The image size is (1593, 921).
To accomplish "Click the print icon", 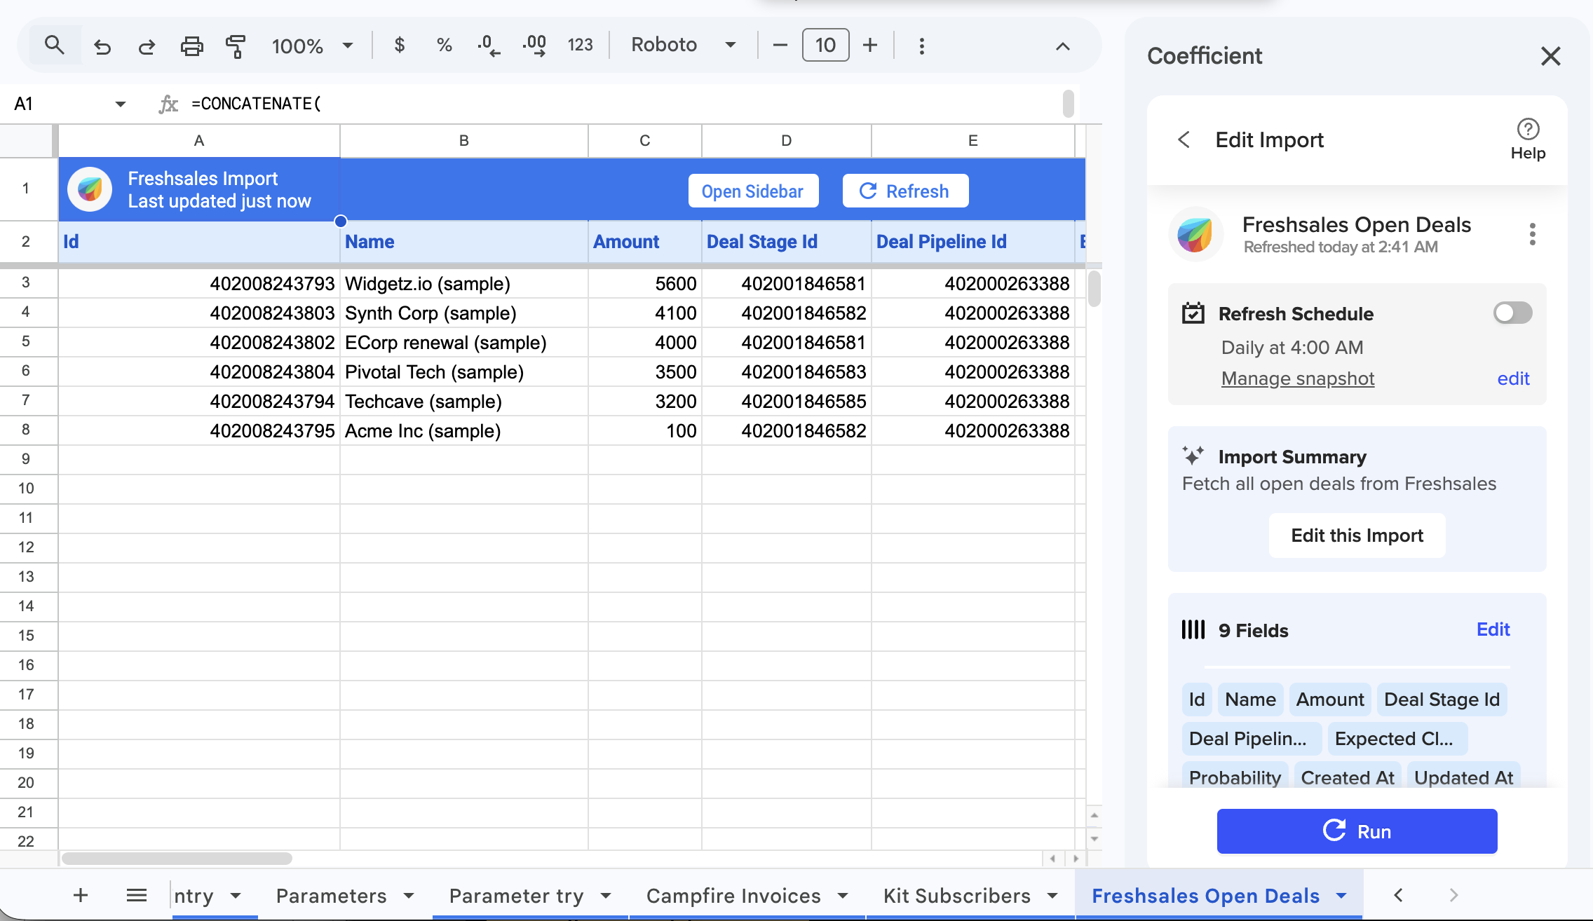I will [x=191, y=46].
